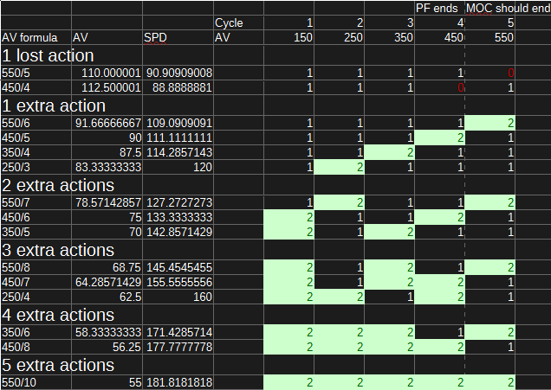The height and width of the screenshot is (390, 551).
Task: Select the cycle AV header '250'
Action: click(339, 37)
